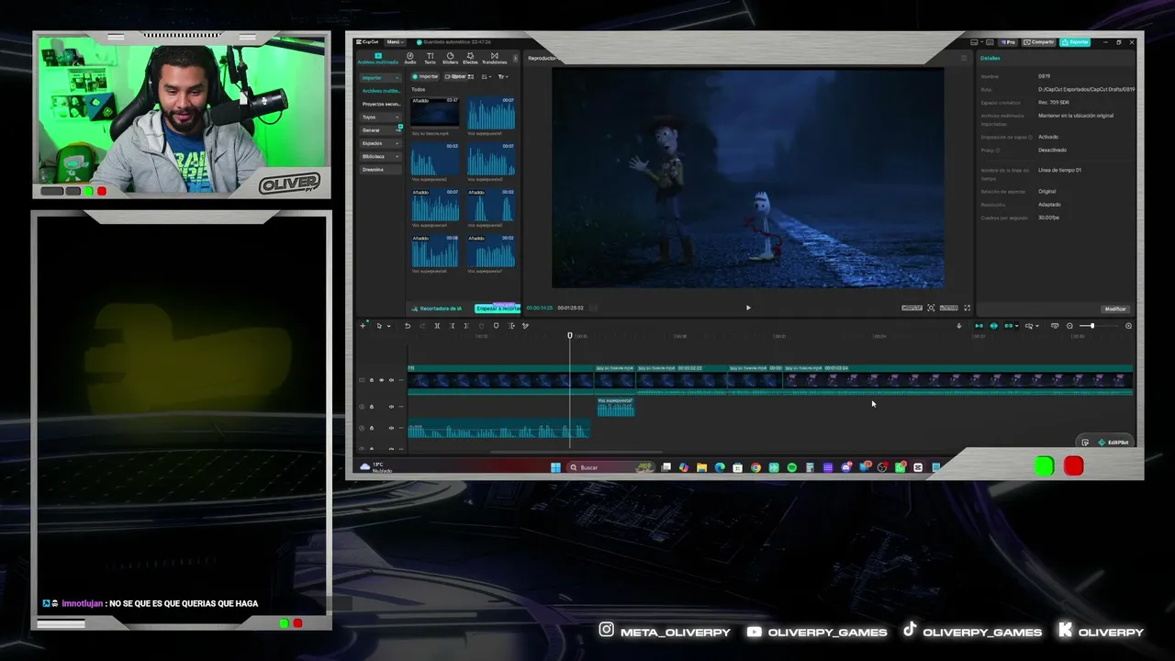Screen dimensions: 1175x661
Task: Click the green Importar button
Action: pyautogui.click(x=426, y=76)
